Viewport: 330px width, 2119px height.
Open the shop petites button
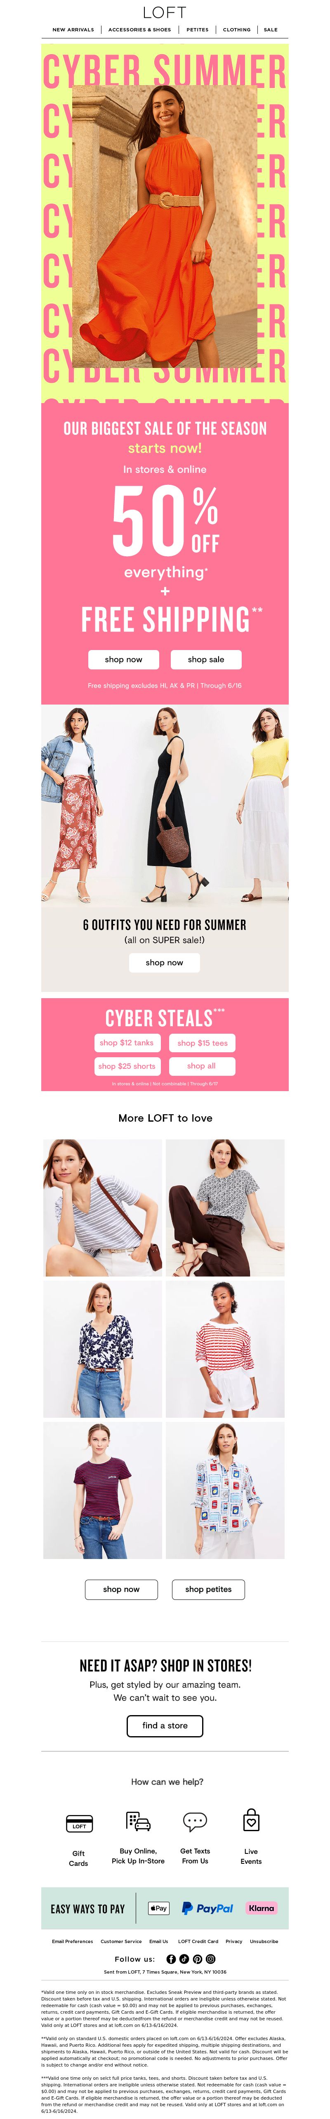[208, 1589]
